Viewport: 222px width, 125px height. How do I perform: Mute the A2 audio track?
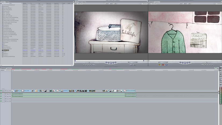[1, 96]
